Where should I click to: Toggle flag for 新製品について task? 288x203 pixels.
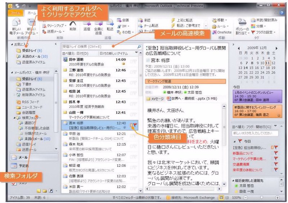(x=276, y=153)
